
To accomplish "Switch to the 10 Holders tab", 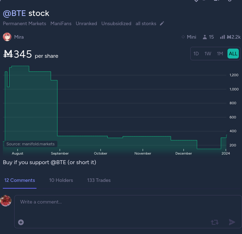I will click(61, 180).
